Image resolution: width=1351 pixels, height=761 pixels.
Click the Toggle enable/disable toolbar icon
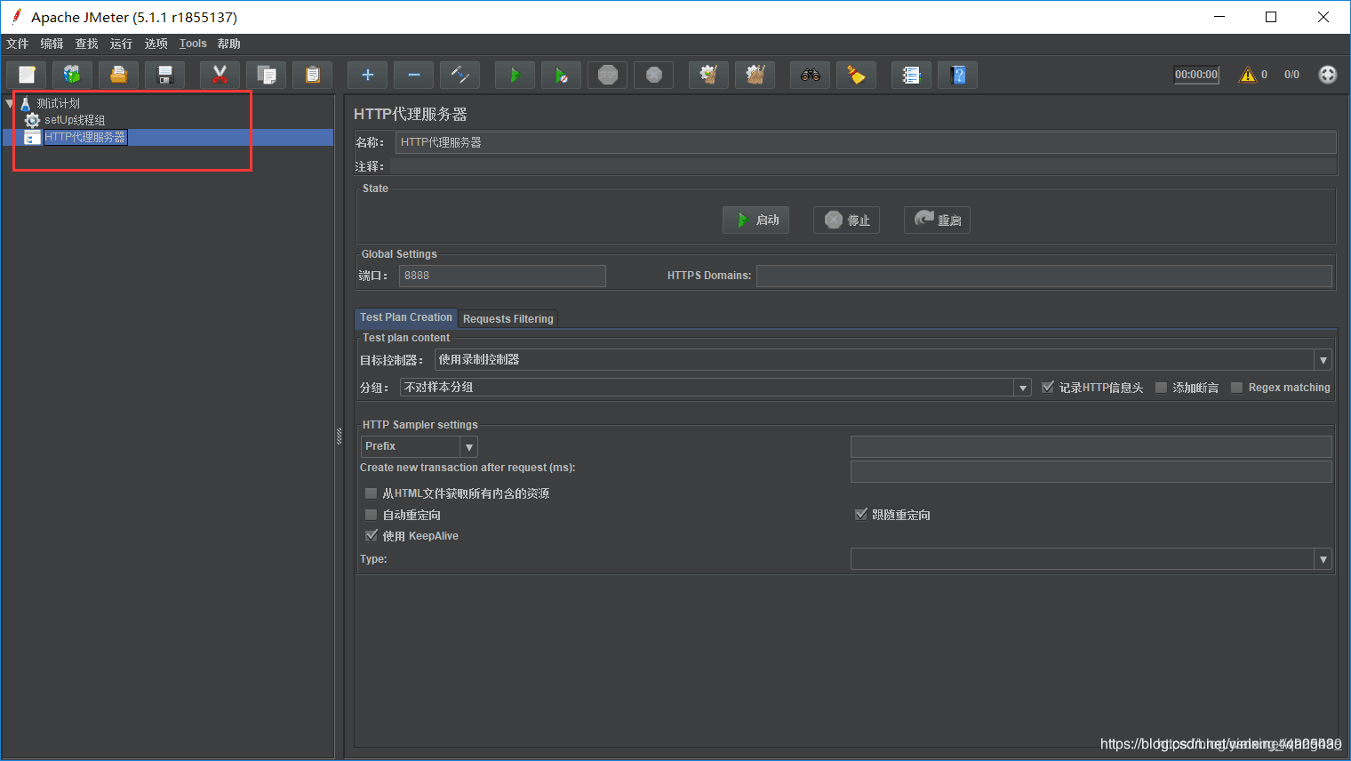click(460, 75)
